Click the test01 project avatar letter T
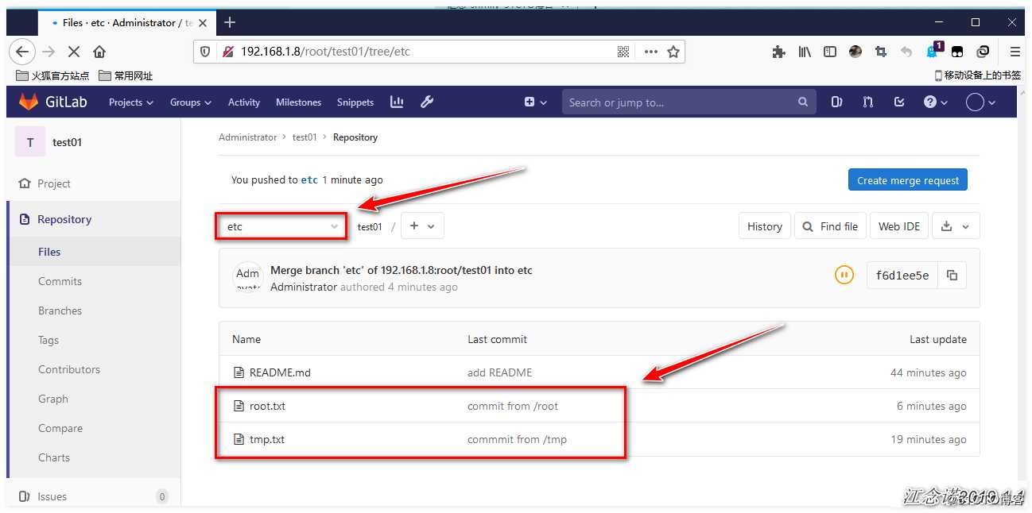 coord(30,142)
